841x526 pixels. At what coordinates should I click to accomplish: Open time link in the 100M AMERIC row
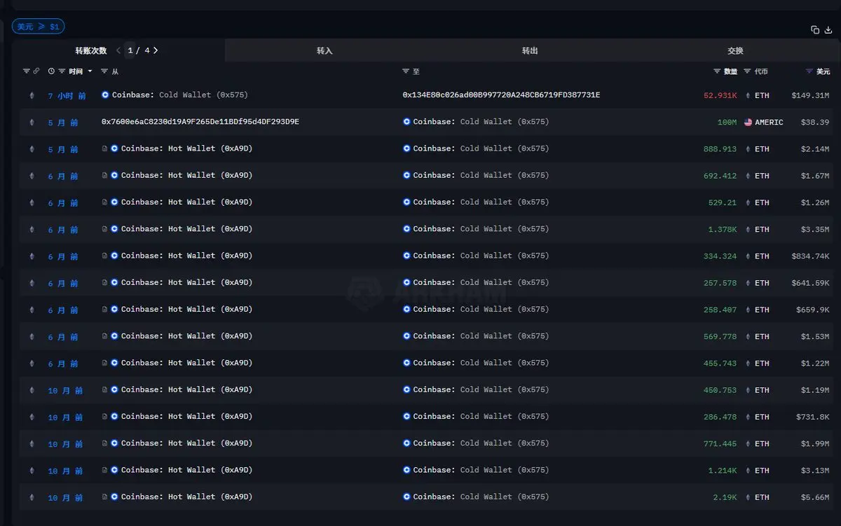63,123
